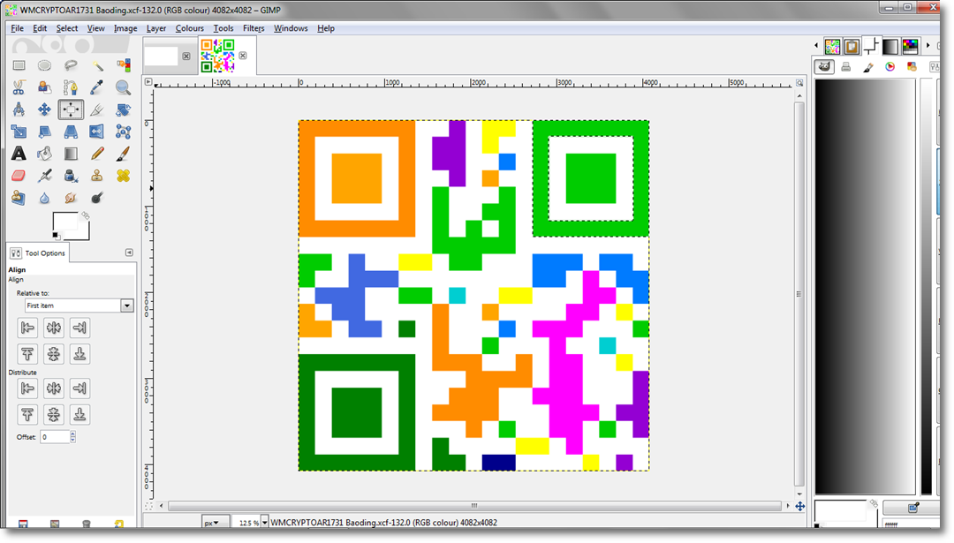Pick the Fuzzy Select magic wand tool
This screenshot has width=954, height=543.
pos(97,65)
